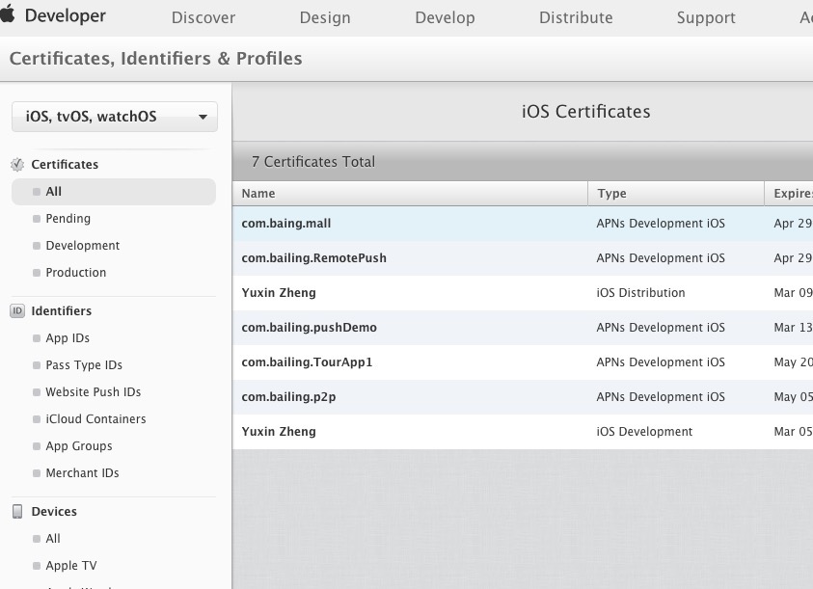Screen dimensions: 813x589
Task: Click the iOS Development type cell
Action: click(x=644, y=432)
